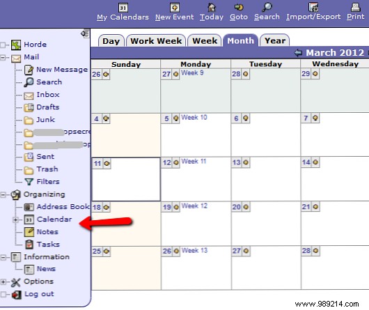Click the News newspaper icon

[x=29, y=270]
